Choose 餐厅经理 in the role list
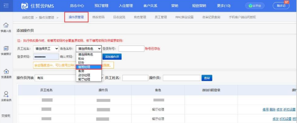This screenshot has width=297, height=123. point(89,79)
